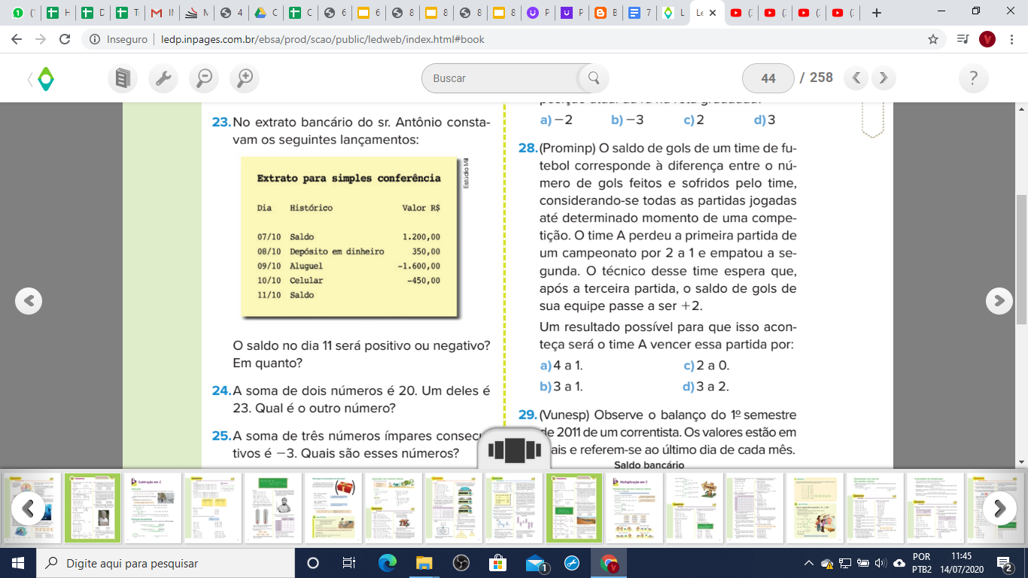
Task: Open the Subtração em Z page thumbnail
Action: 154,508
